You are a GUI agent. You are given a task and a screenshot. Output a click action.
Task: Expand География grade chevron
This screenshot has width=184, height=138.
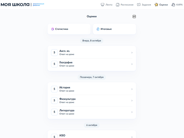(x=132, y=64)
